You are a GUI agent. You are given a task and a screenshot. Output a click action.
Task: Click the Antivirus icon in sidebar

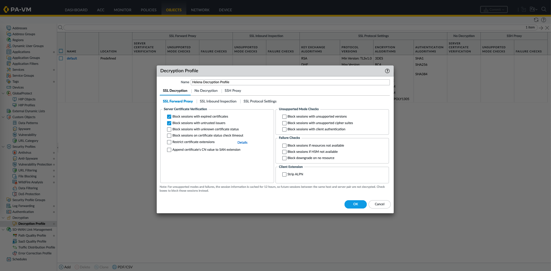pyautogui.click(x=15, y=153)
